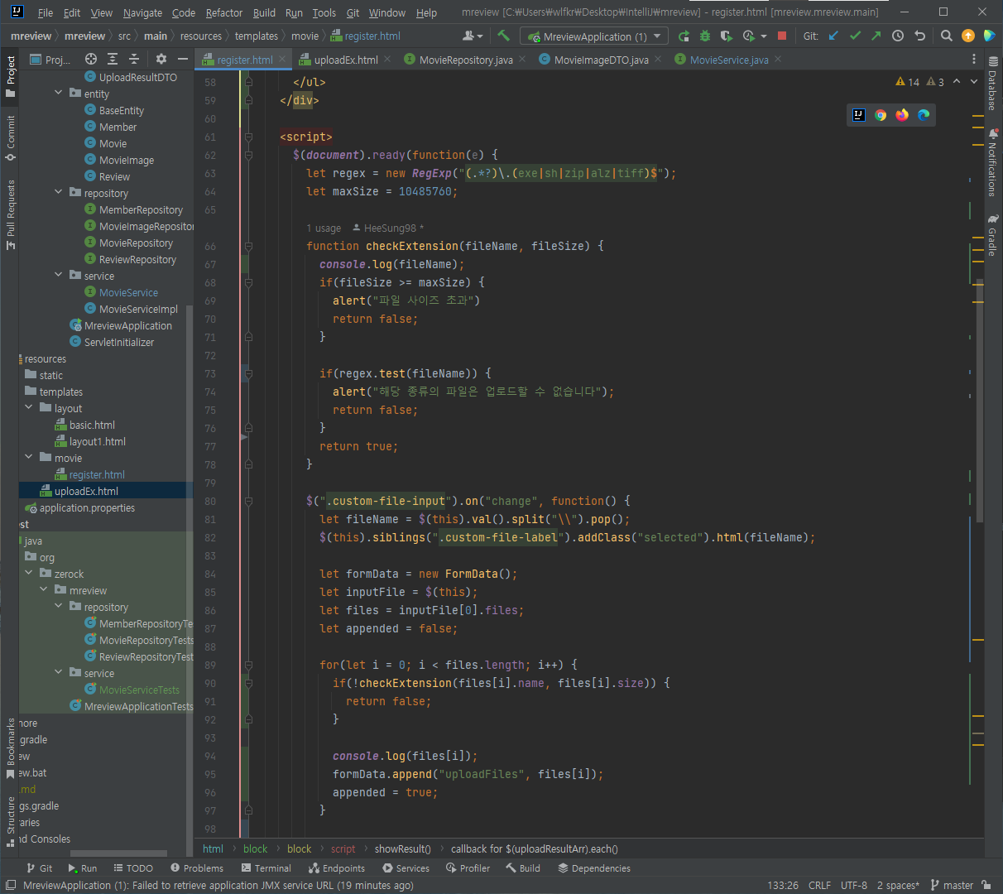Collapse the entity folder

59,94
